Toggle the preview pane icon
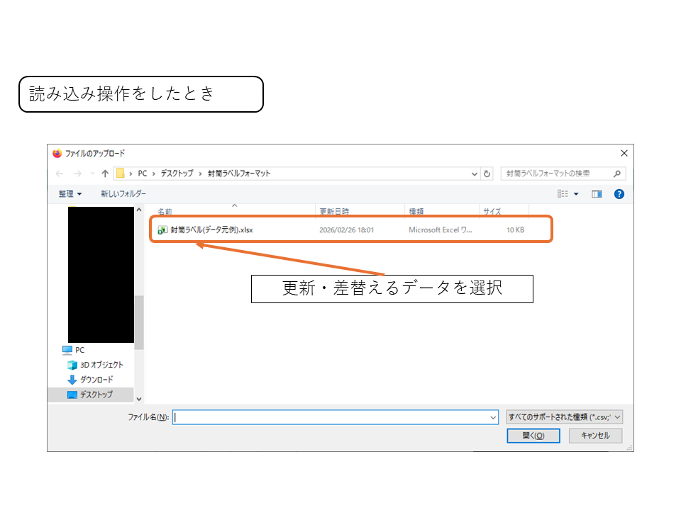This screenshot has width=681, height=510. click(597, 194)
